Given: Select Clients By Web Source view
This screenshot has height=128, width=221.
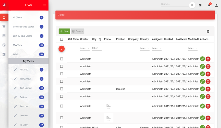Looking at the screenshot, I should click(24, 27).
